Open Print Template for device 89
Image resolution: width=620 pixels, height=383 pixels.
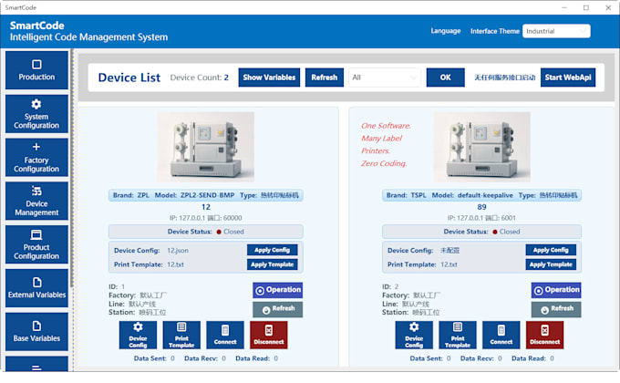tap(458, 335)
